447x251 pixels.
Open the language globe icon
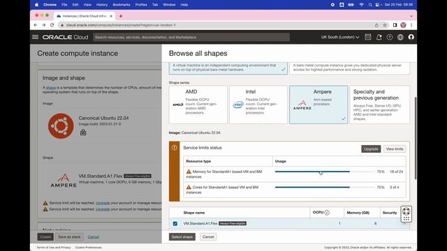(400, 37)
